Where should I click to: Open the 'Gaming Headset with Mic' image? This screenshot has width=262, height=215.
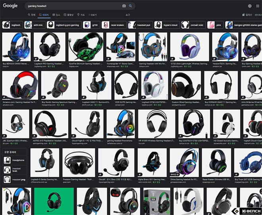click(x=153, y=47)
